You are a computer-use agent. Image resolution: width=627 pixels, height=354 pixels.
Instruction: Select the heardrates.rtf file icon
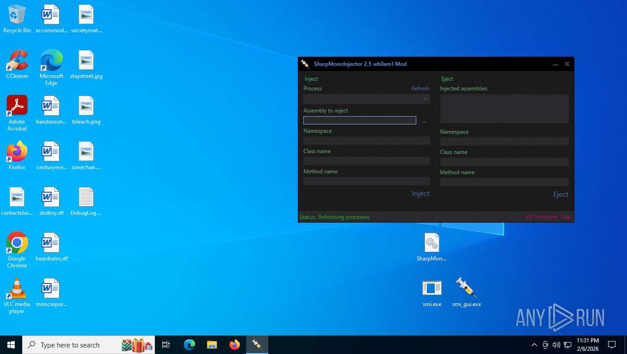(x=51, y=247)
